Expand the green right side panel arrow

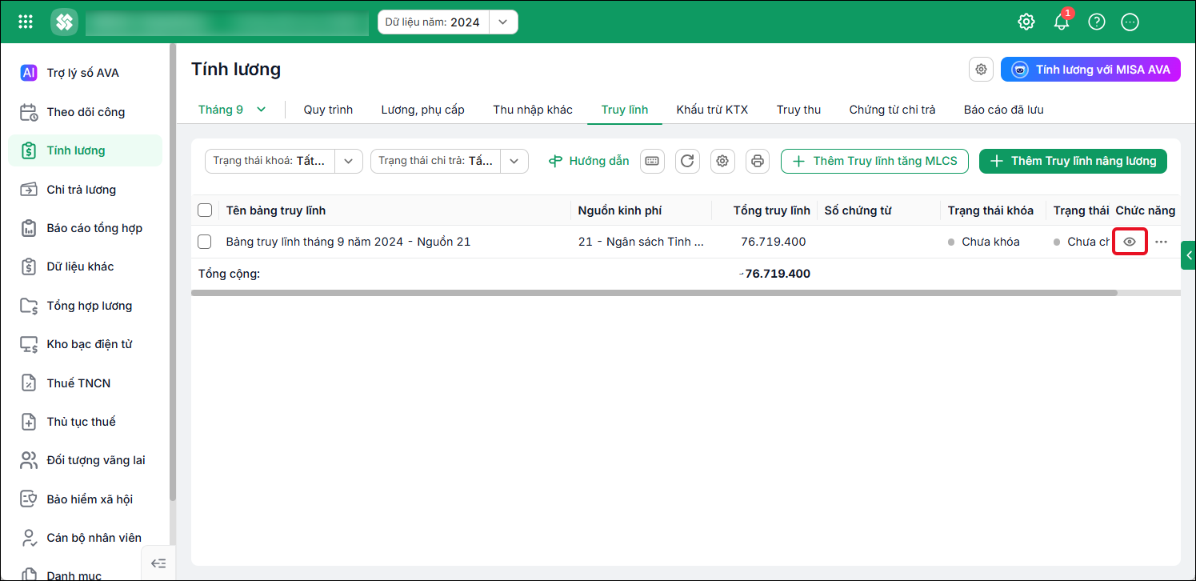[1188, 256]
